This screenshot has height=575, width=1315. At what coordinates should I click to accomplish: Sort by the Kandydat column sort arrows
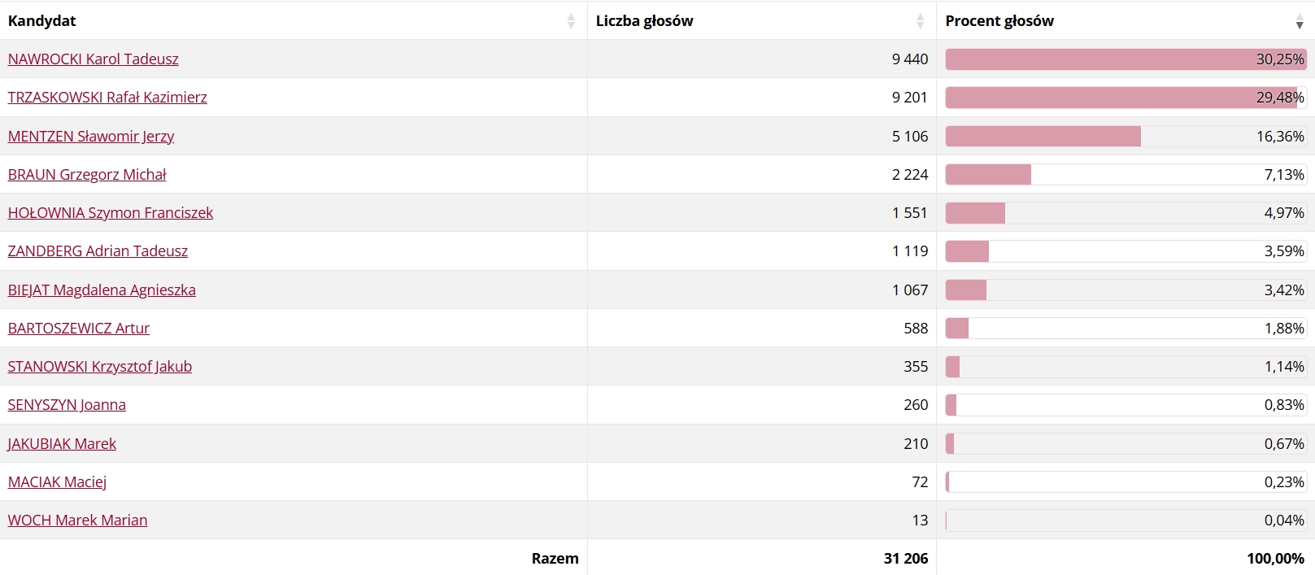571,21
